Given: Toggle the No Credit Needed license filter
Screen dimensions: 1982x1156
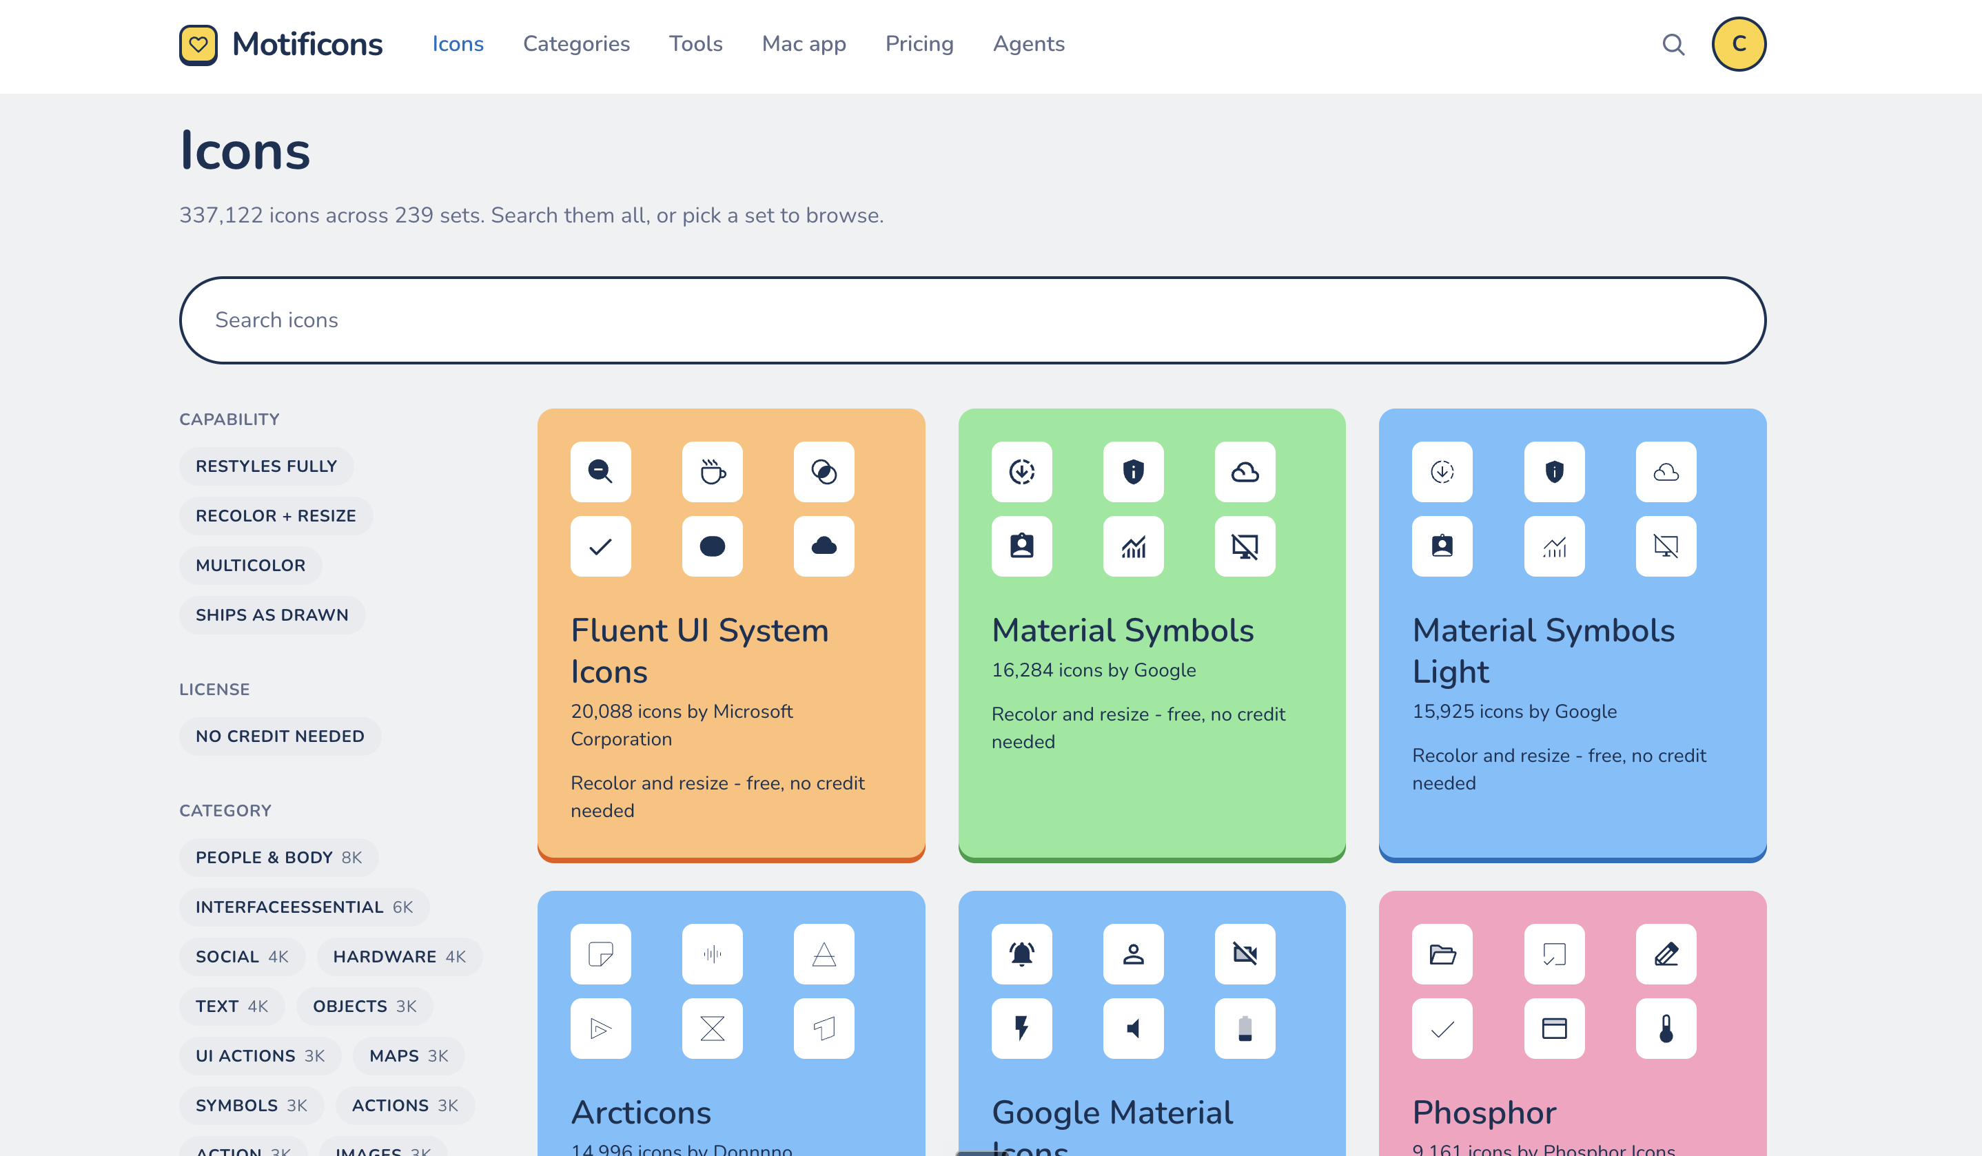Looking at the screenshot, I should click(x=279, y=736).
